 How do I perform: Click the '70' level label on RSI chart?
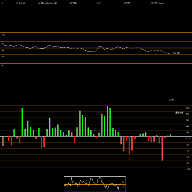[3, 44]
